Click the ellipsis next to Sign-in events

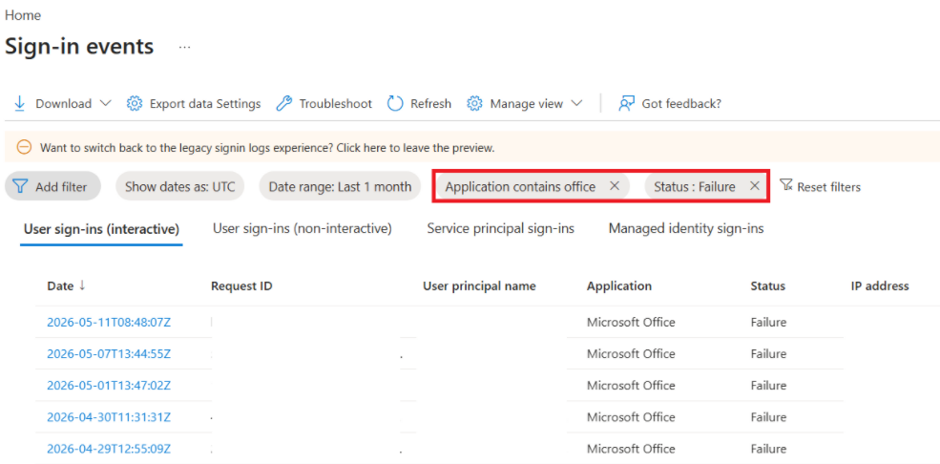pos(184,47)
